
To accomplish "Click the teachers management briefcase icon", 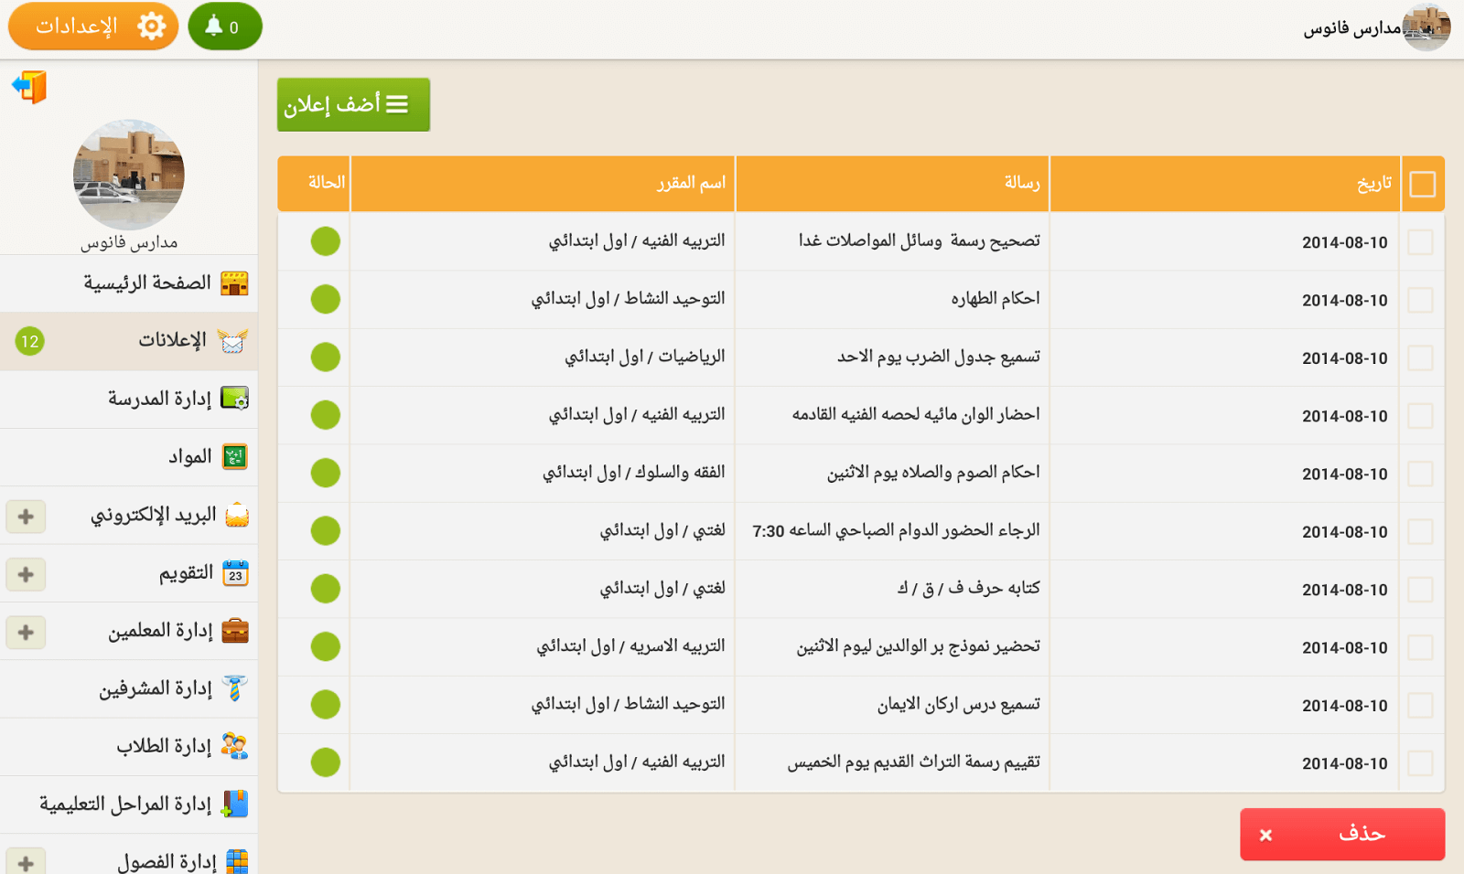I will point(235,631).
